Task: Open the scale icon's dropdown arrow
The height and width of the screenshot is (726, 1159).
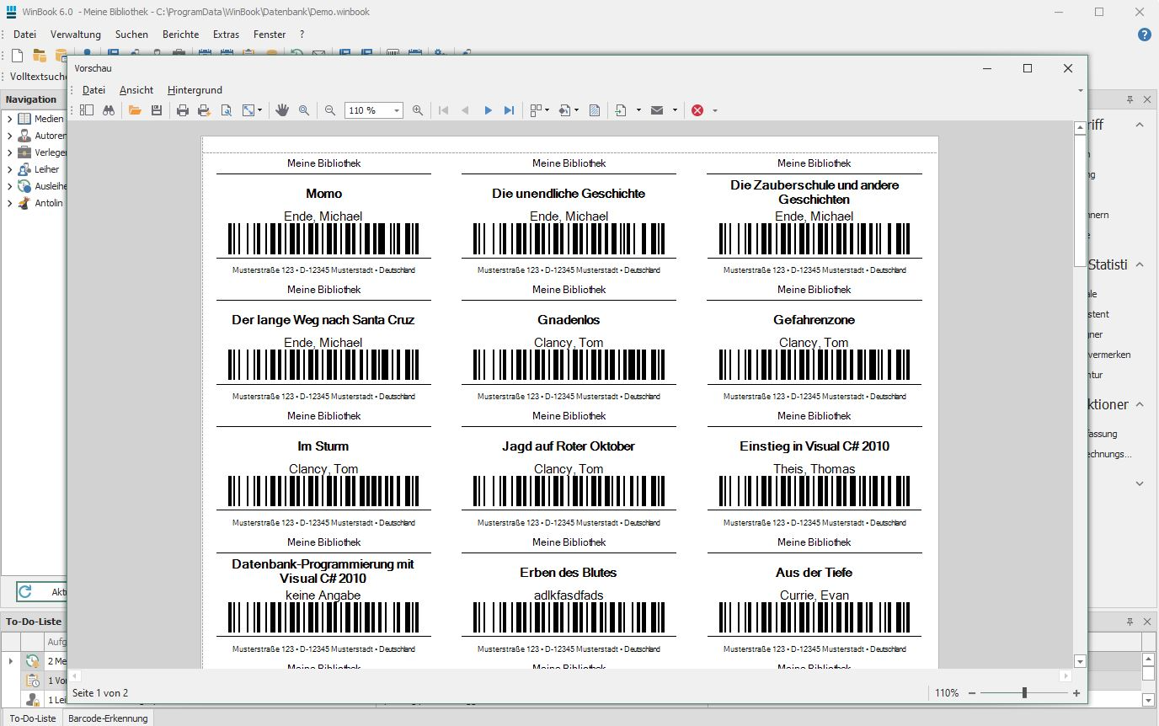Action: coord(260,110)
